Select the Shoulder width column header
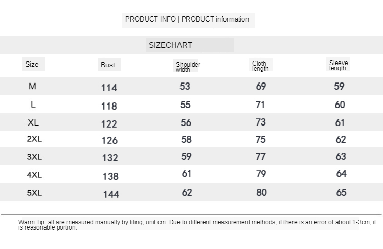This screenshot has height=249, width=383. tap(188, 67)
